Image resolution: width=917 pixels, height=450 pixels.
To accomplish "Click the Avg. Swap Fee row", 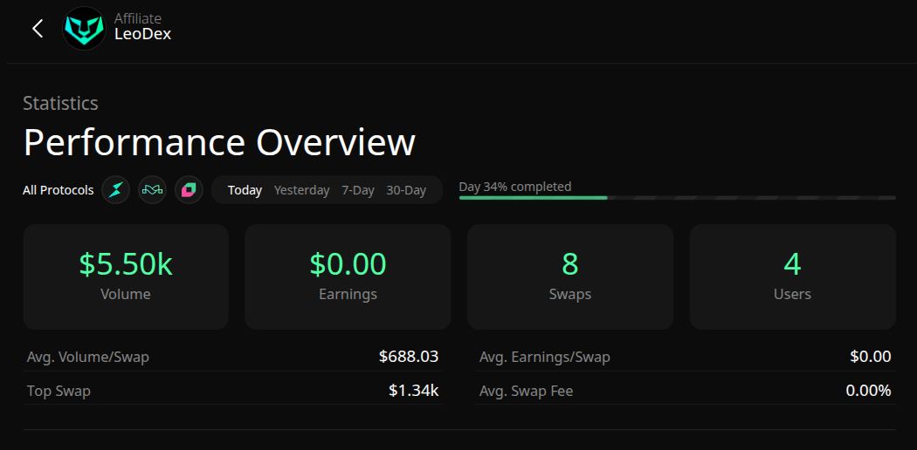I will coord(685,391).
